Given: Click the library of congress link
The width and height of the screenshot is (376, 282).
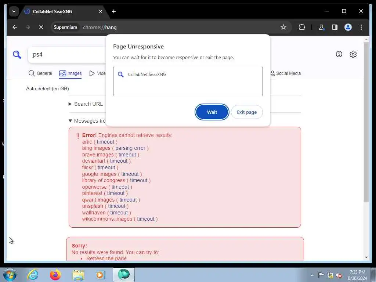Looking at the screenshot, I should (x=104, y=180).
